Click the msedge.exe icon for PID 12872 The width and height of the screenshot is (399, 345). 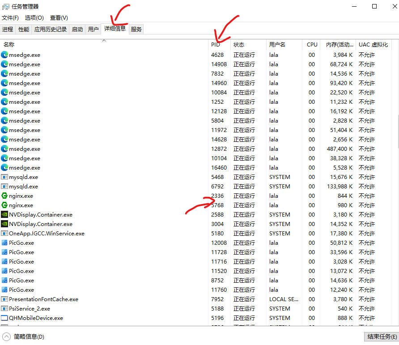coord(4,149)
